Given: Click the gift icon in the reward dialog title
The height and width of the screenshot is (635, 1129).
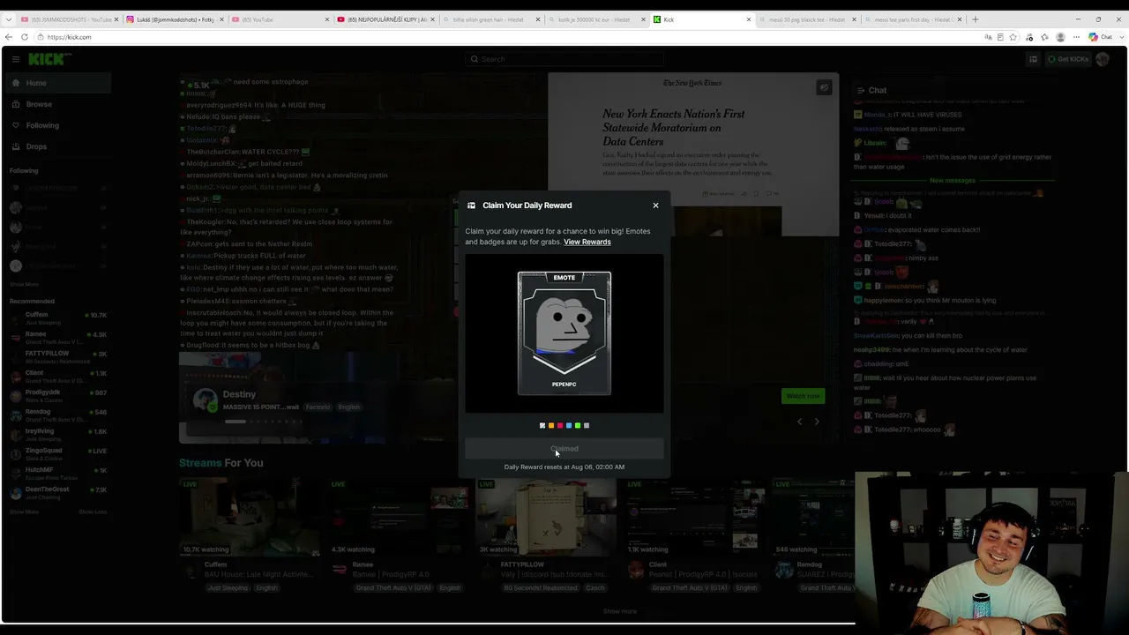Looking at the screenshot, I should click(471, 205).
